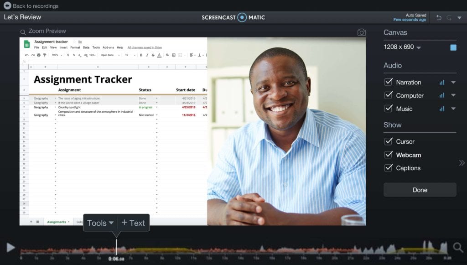
Task: Open the Tools dropdown below the preview
Action: [x=100, y=223]
